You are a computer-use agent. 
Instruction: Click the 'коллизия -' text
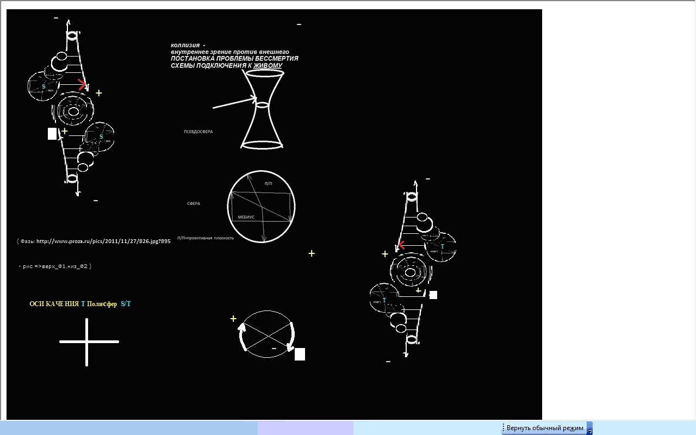(x=188, y=45)
